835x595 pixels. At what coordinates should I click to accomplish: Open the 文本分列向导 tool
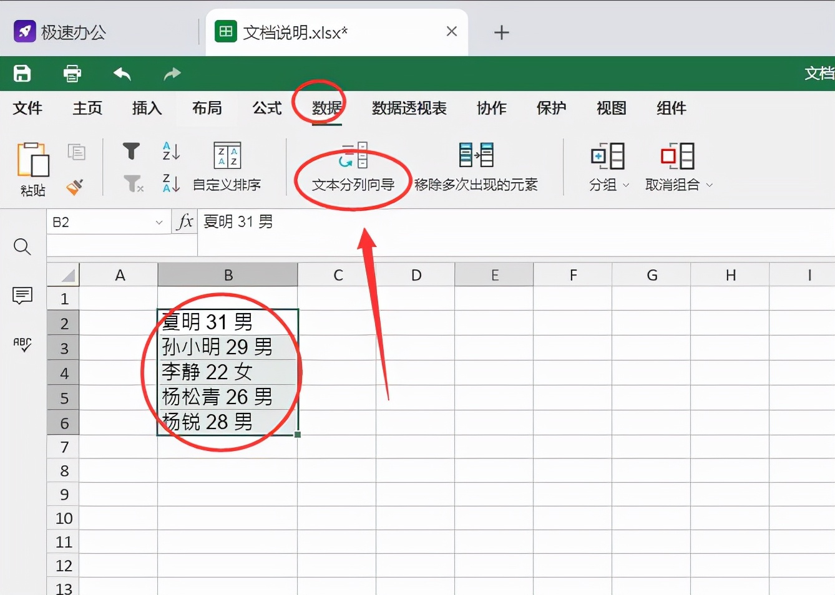[353, 167]
